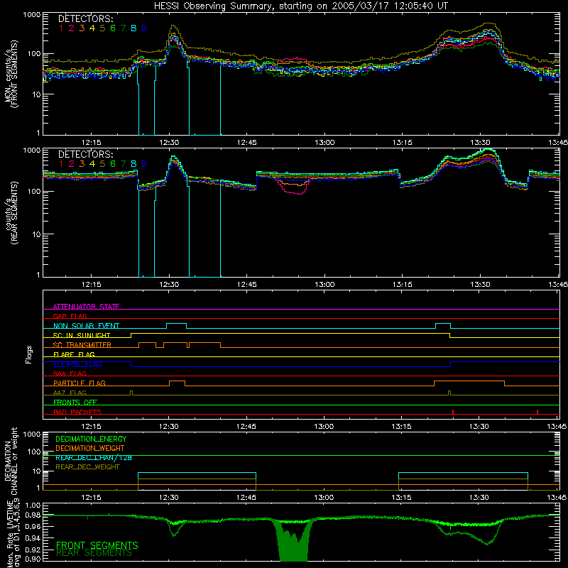
Task: Click 1 y-axis label of rear segments plot
Action: [38, 275]
